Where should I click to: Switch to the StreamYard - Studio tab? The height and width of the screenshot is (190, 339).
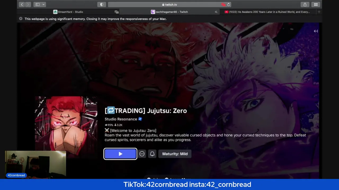click(x=68, y=12)
